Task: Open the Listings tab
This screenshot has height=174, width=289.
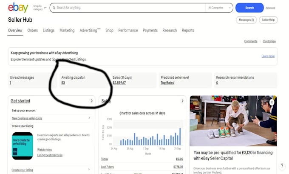Action: (48, 30)
